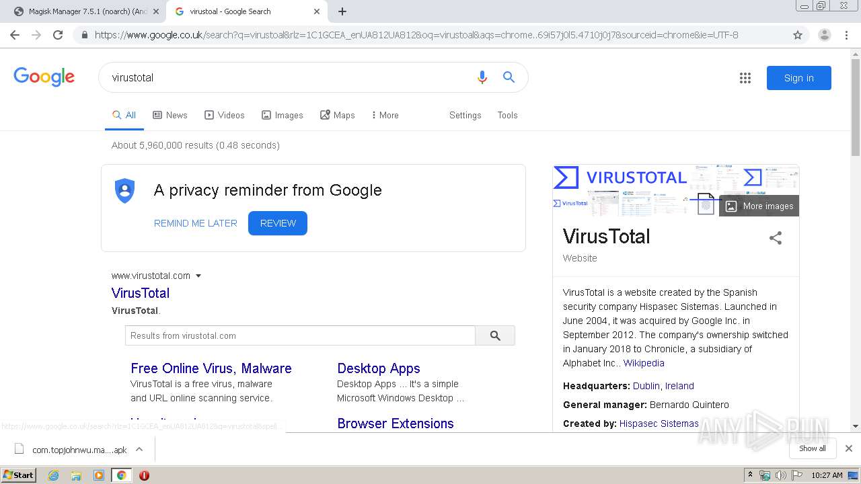Click the action center flag tray icon
This screenshot has height=484, width=861.
click(797, 475)
